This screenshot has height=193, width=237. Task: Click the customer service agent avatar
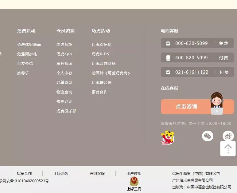[217, 103]
